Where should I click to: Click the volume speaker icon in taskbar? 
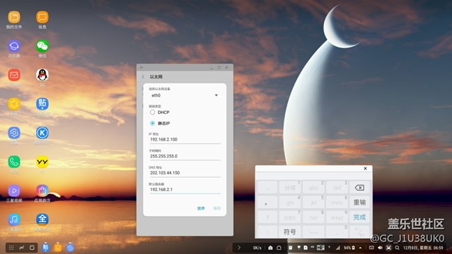pyautogui.click(x=380, y=248)
